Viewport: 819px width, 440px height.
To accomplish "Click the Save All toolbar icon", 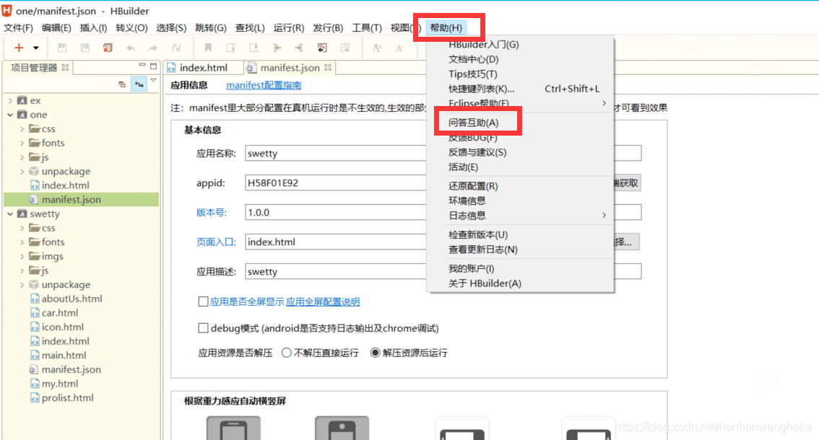I will coord(84,48).
